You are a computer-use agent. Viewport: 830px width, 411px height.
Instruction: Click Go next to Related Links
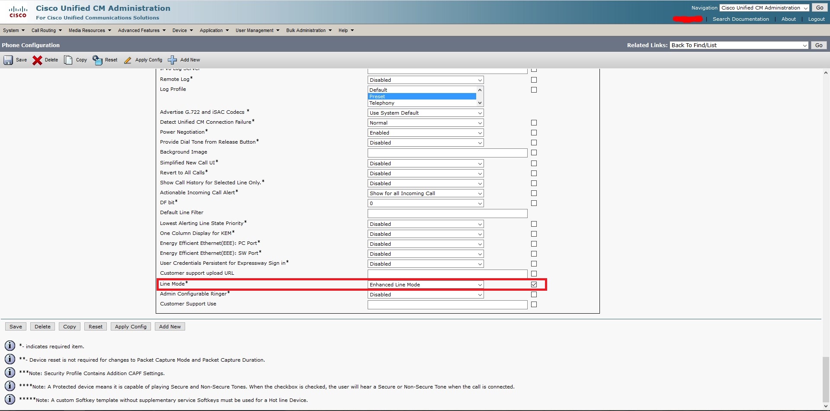(818, 45)
